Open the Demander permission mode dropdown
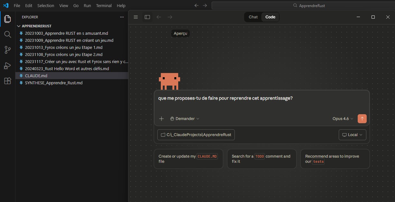Screen dimensions: 395x202 (185, 119)
